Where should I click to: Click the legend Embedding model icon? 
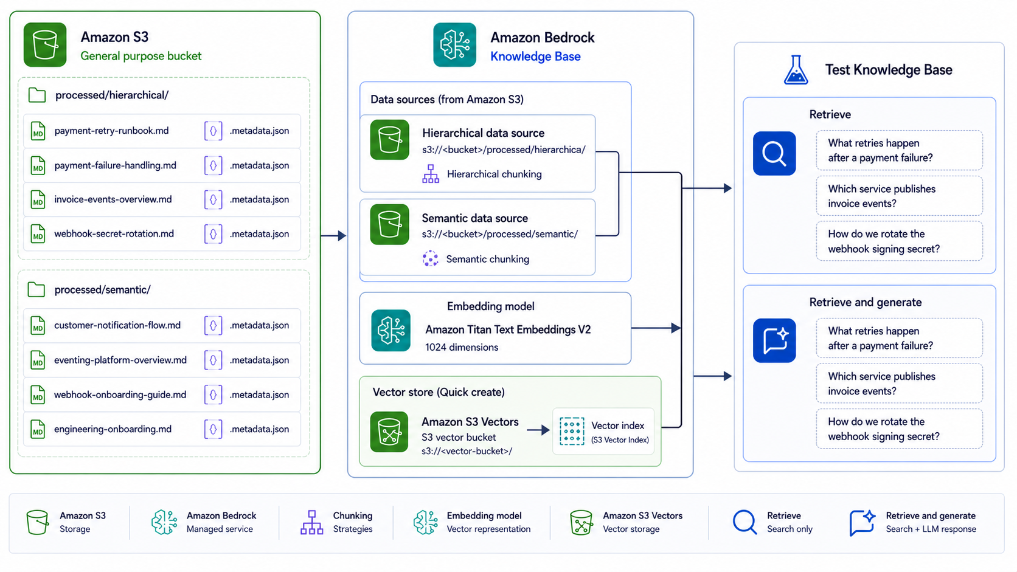[425, 522]
